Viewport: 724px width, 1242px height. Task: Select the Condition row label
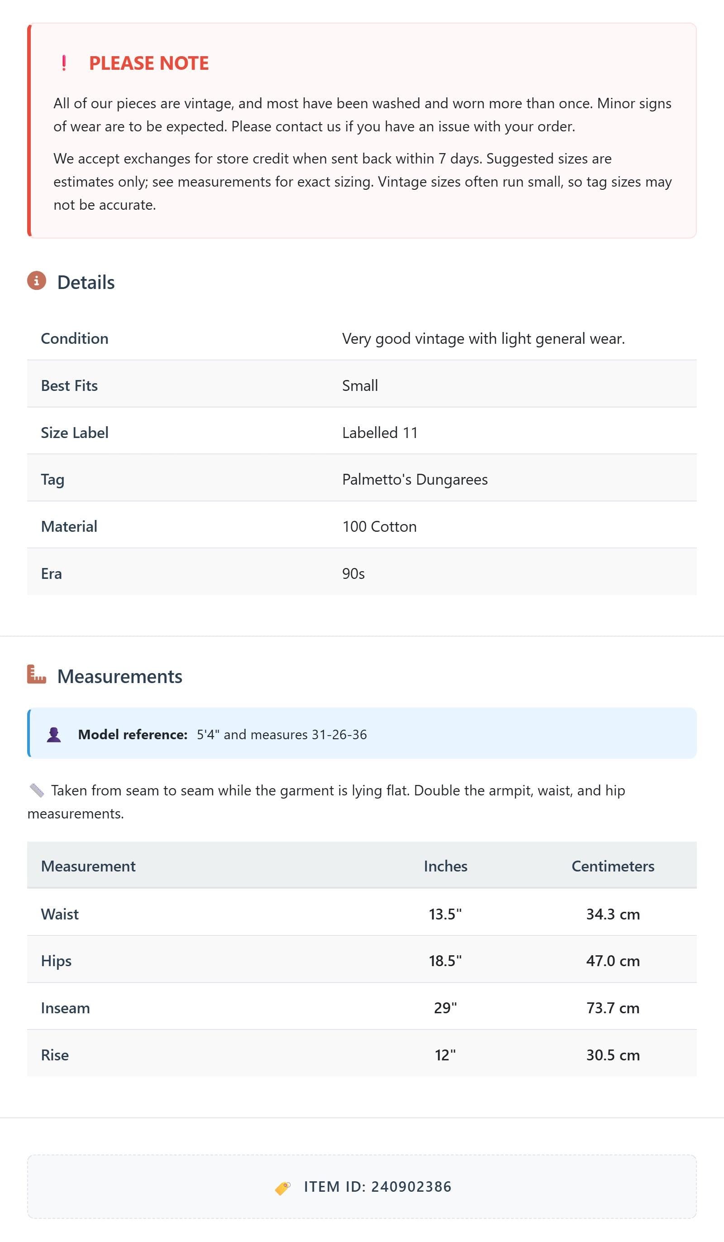[74, 339]
